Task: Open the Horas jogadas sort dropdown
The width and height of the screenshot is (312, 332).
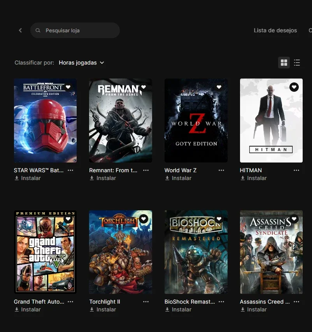Action: [81, 63]
